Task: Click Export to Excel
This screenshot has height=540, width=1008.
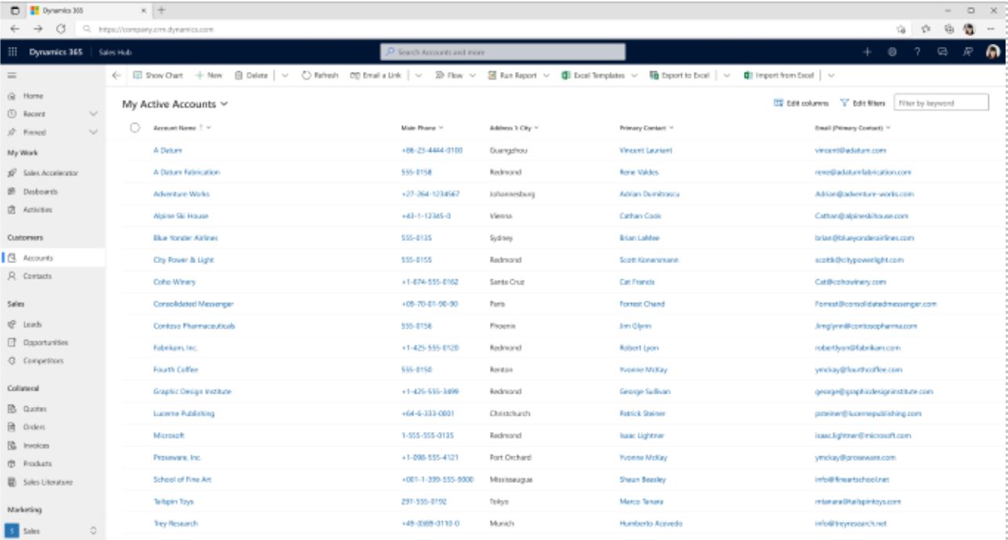Action: 679,76
